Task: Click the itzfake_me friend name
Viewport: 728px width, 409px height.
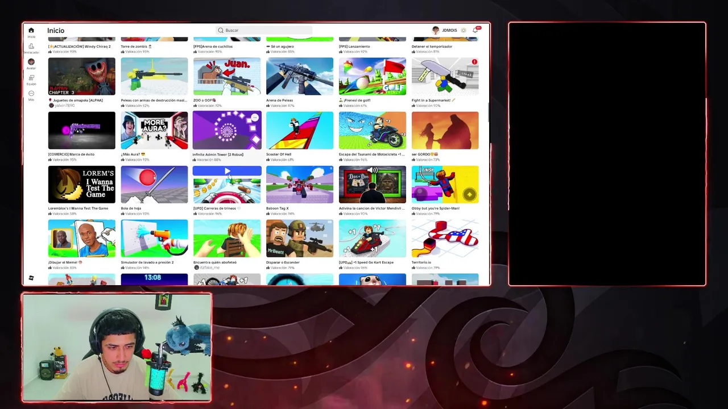Action: pyautogui.click(x=209, y=268)
